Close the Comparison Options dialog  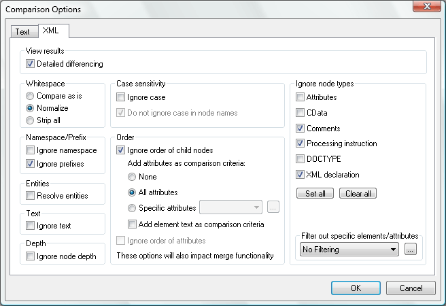tap(426, 8)
